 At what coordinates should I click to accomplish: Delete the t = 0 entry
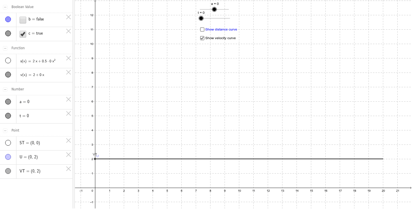click(x=69, y=113)
